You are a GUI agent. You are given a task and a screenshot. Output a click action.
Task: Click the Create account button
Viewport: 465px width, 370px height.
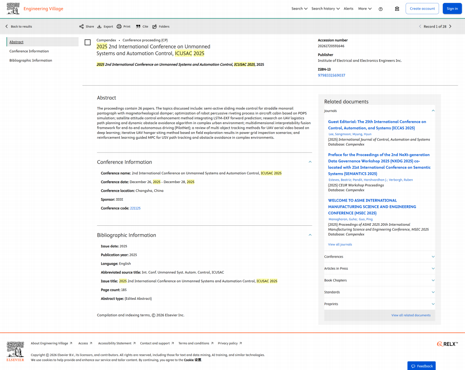[x=422, y=9]
